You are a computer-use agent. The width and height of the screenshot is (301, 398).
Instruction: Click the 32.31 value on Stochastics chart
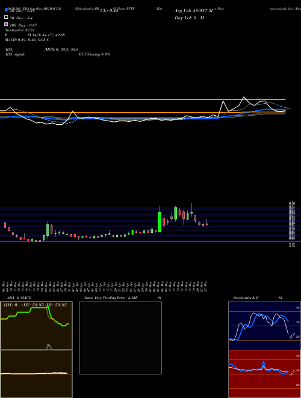point(293,335)
